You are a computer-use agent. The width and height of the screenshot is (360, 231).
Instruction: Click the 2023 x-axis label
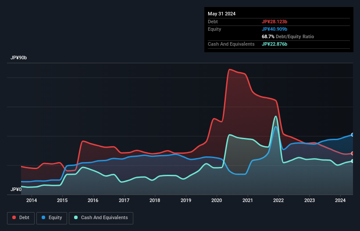pyautogui.click(x=310, y=200)
